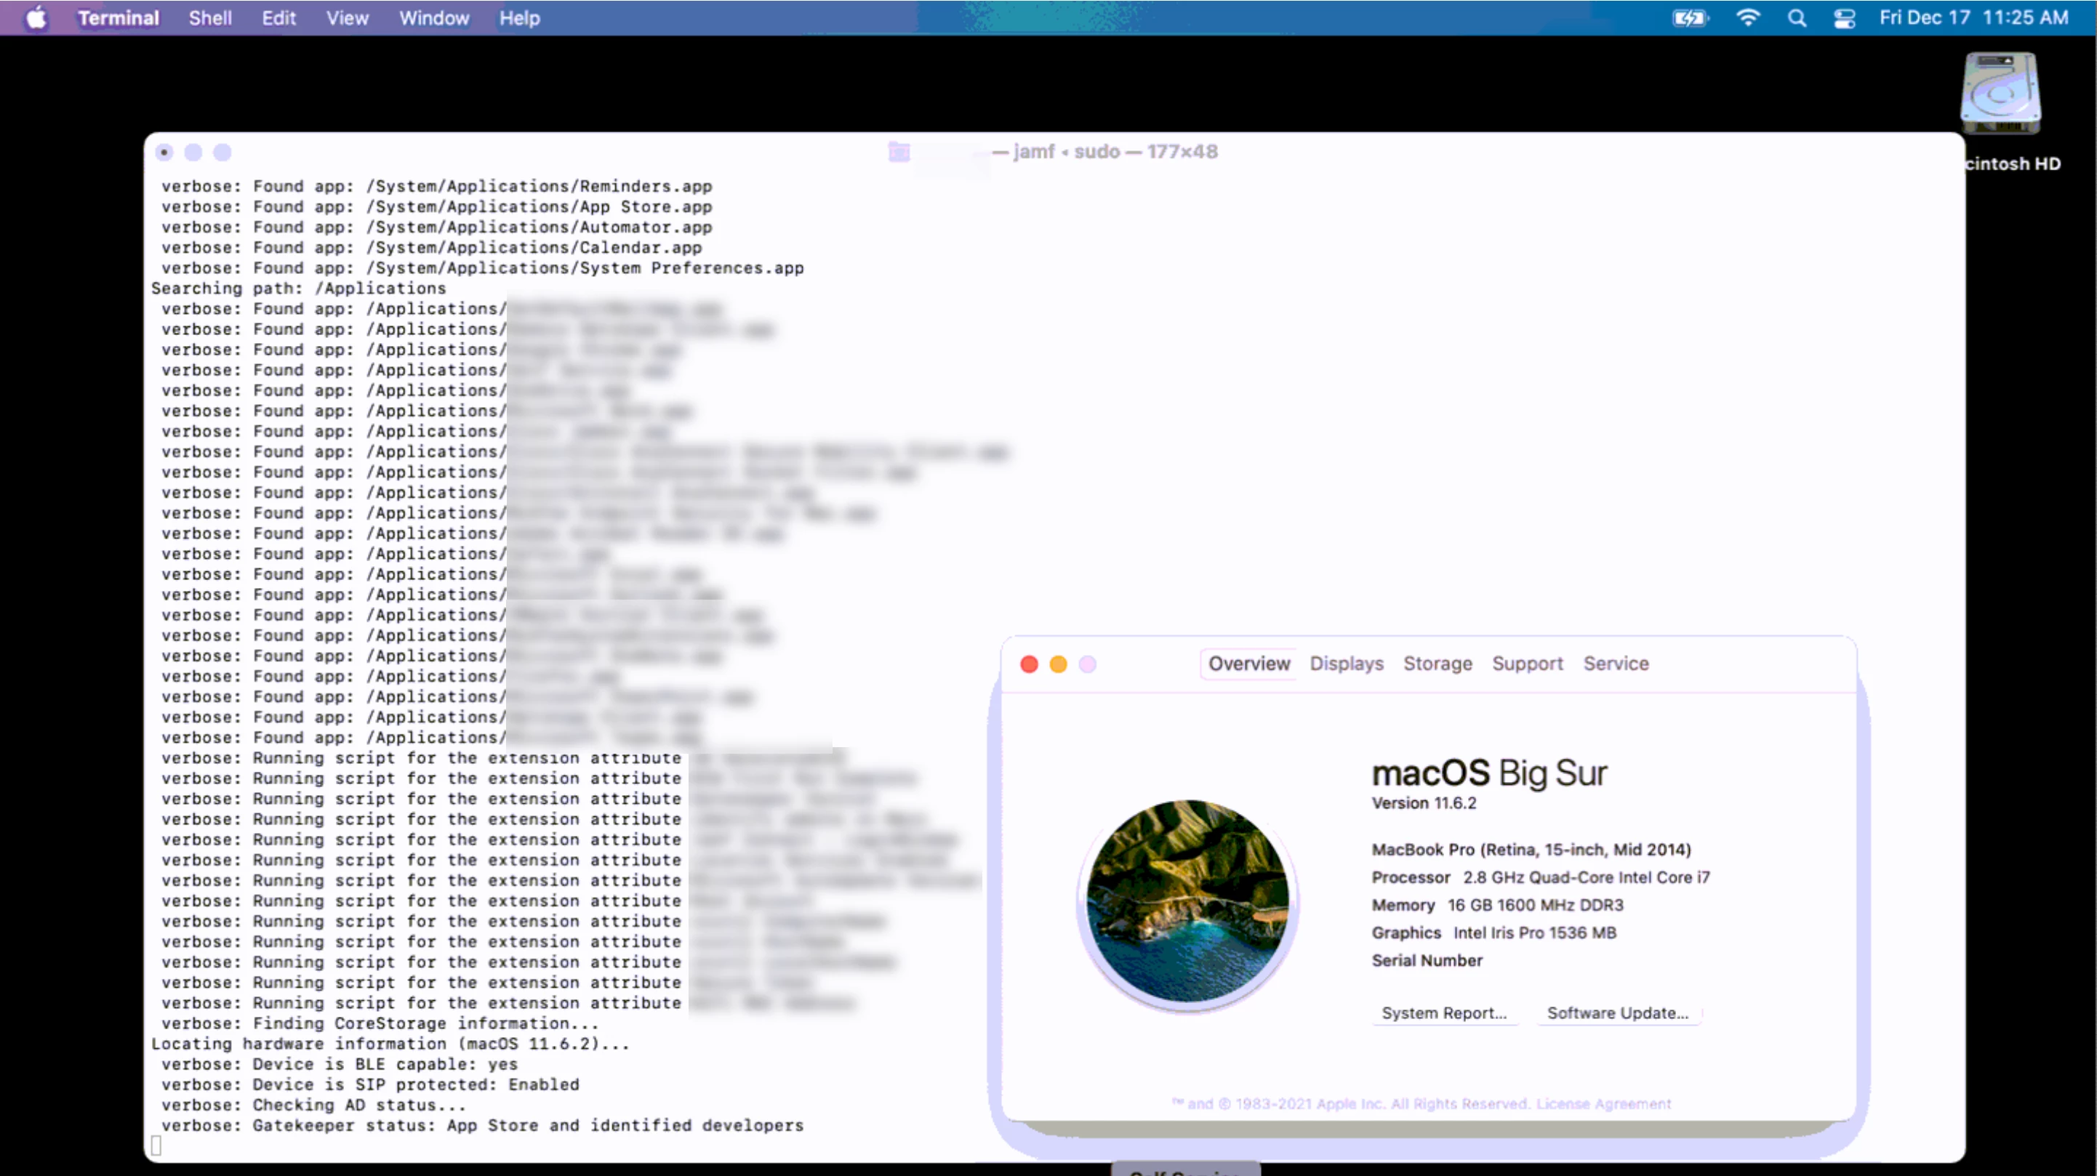Click Terminal line with Reminders.app

(436, 186)
